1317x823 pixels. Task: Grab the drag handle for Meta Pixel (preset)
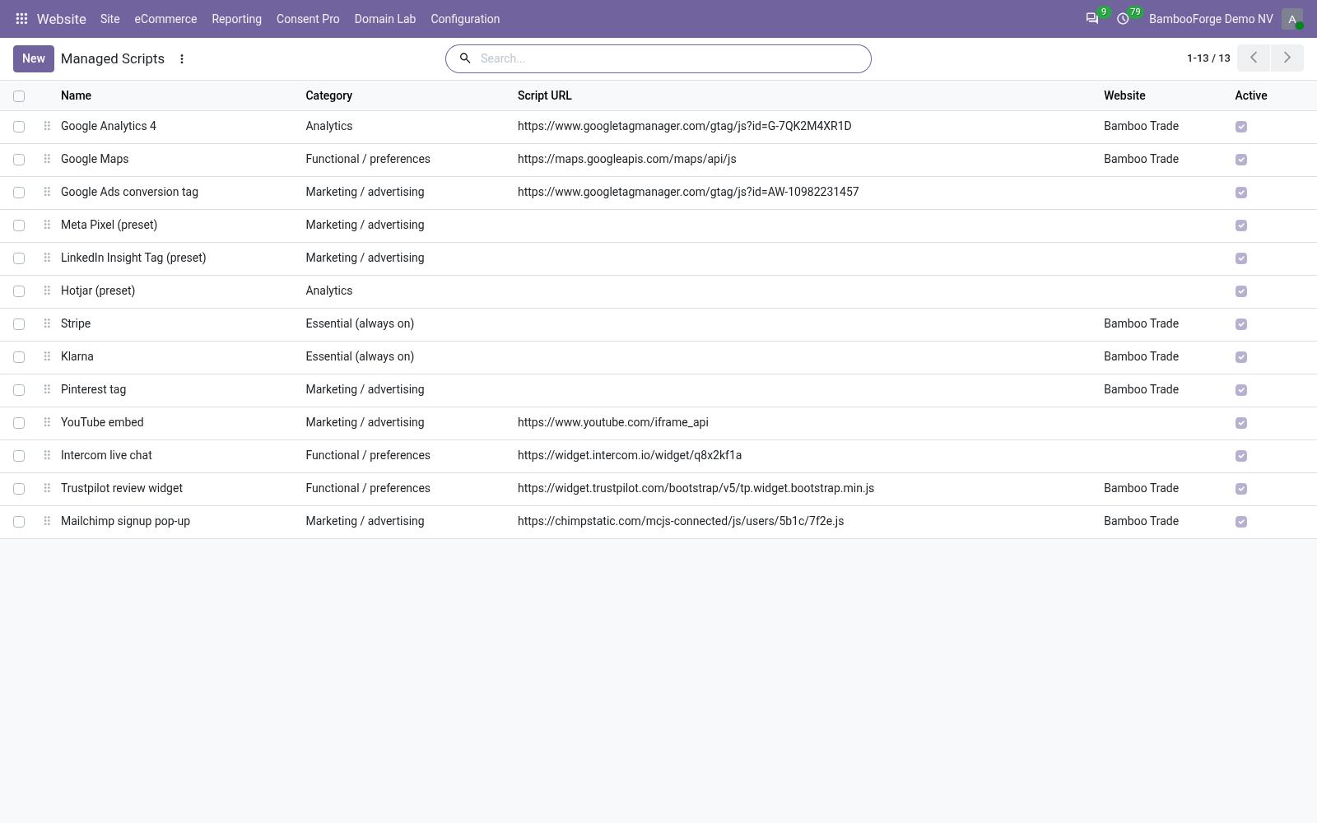[47, 225]
